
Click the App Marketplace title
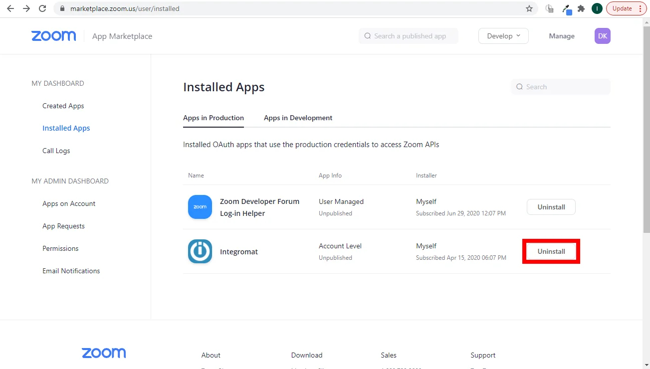pos(122,36)
